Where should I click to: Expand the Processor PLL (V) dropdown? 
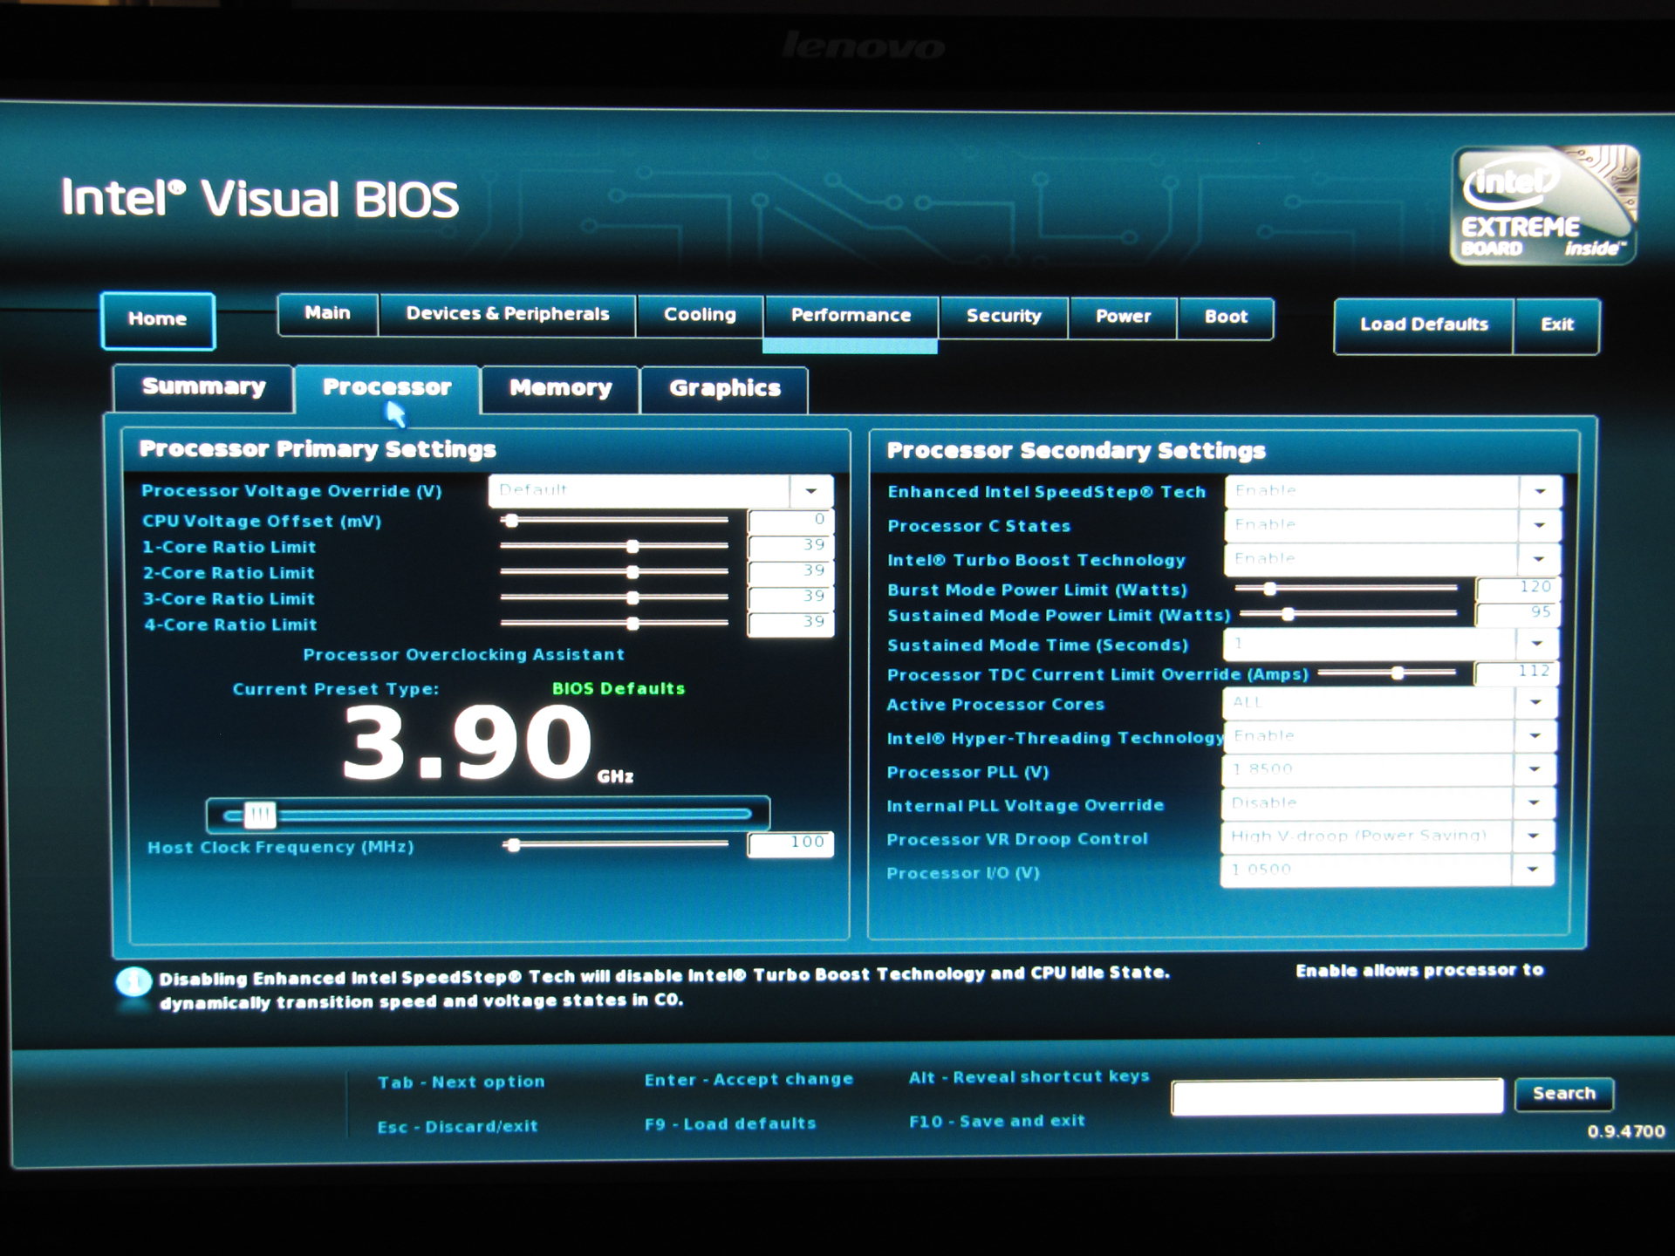click(1389, 770)
